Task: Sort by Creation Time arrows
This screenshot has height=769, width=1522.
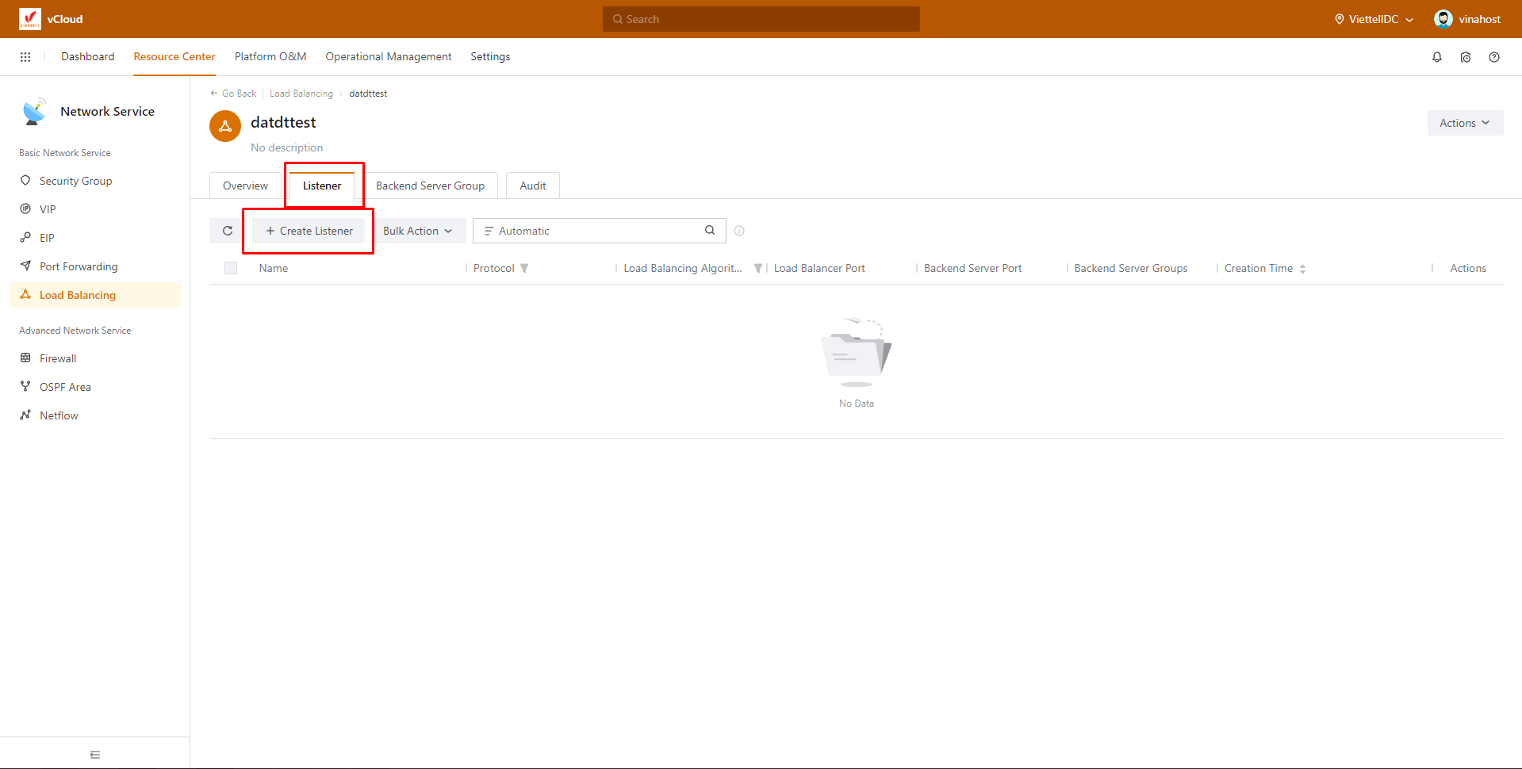Action: (1302, 269)
